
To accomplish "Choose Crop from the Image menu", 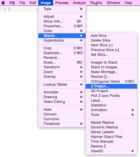I will coord(62,48).
